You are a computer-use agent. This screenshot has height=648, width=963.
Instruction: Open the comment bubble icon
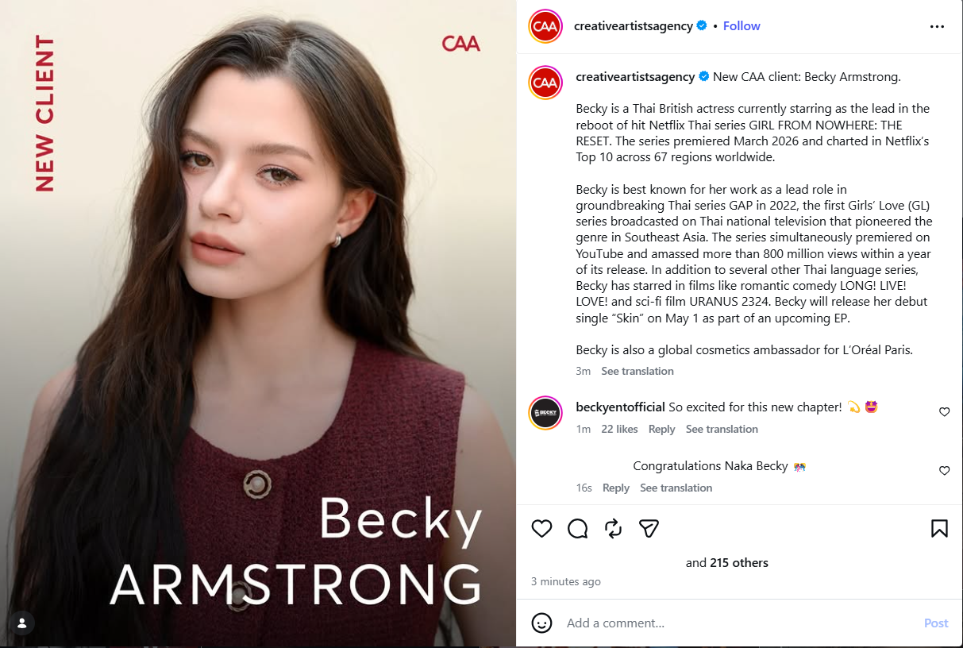578,529
